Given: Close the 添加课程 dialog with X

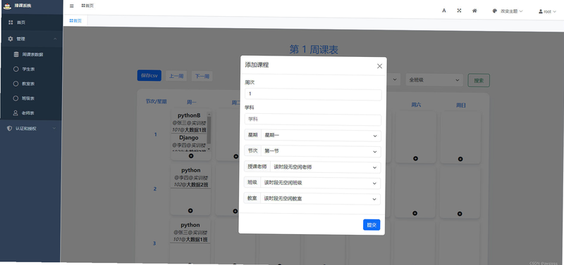Looking at the screenshot, I should click(379, 66).
